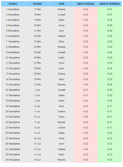
Task: Select the MASIHI column header
Action: point(37,4)
